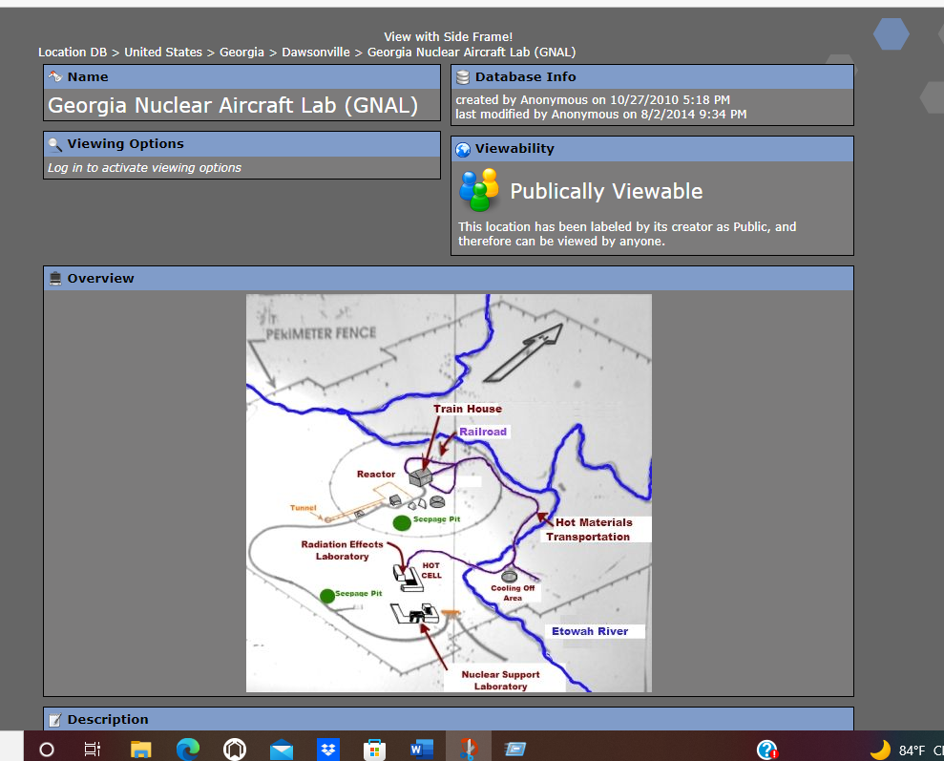
Task: Open Microsoft Word from the taskbar
Action: [x=422, y=750]
